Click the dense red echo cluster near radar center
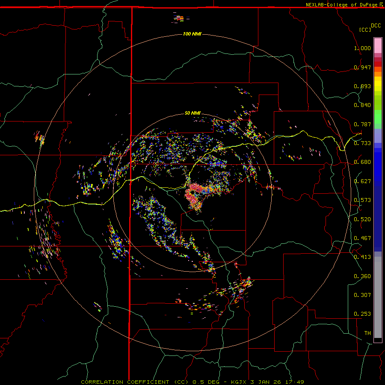Viewport: 385px width, 385px height. (x=194, y=196)
